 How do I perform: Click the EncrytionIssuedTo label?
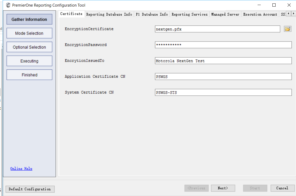[84, 60]
